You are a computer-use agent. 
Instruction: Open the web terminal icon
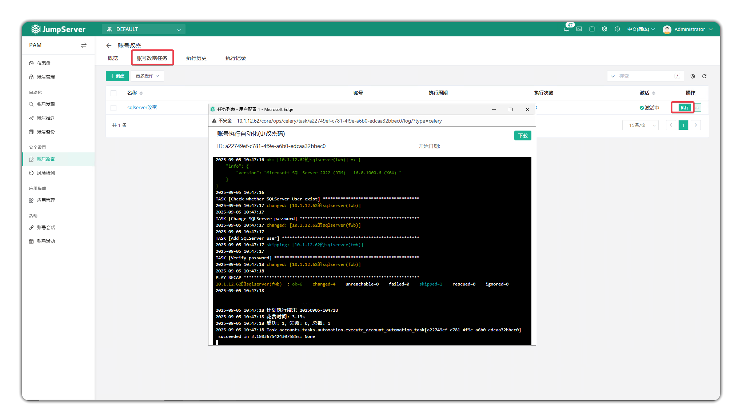(x=579, y=29)
